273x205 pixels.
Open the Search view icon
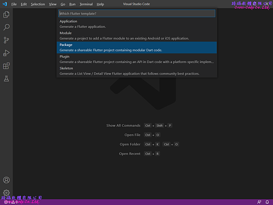click(6, 27)
